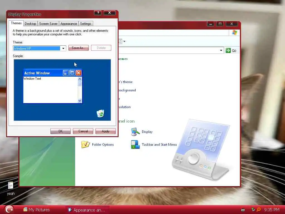
Task: Open the Display control panel icon
Action: pos(142,132)
